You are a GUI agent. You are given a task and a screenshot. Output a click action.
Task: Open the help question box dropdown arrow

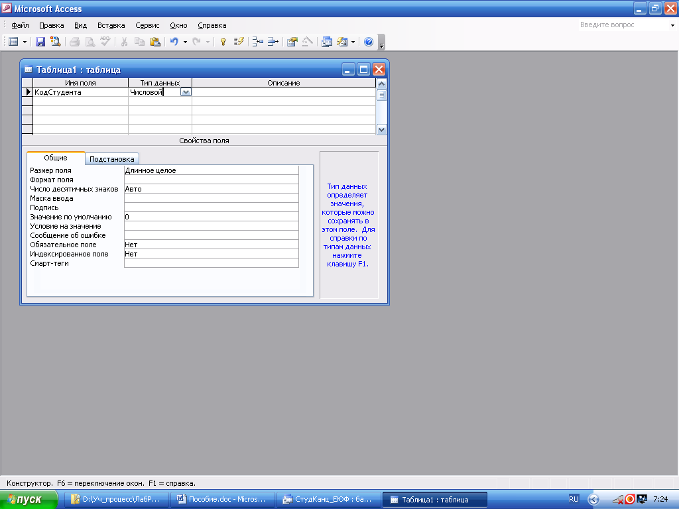coord(672,25)
